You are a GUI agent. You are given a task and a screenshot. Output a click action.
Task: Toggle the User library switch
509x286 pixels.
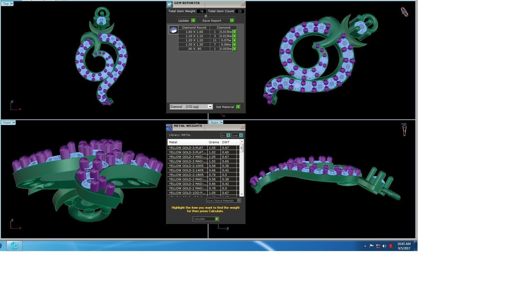tap(241, 135)
